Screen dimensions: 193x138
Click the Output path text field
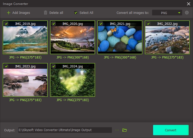64,130
